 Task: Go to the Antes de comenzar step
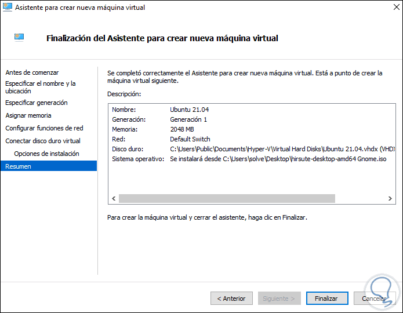point(32,72)
